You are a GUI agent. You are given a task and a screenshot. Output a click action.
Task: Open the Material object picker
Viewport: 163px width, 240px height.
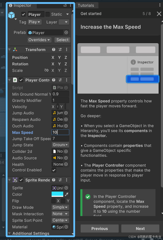[66, 227]
